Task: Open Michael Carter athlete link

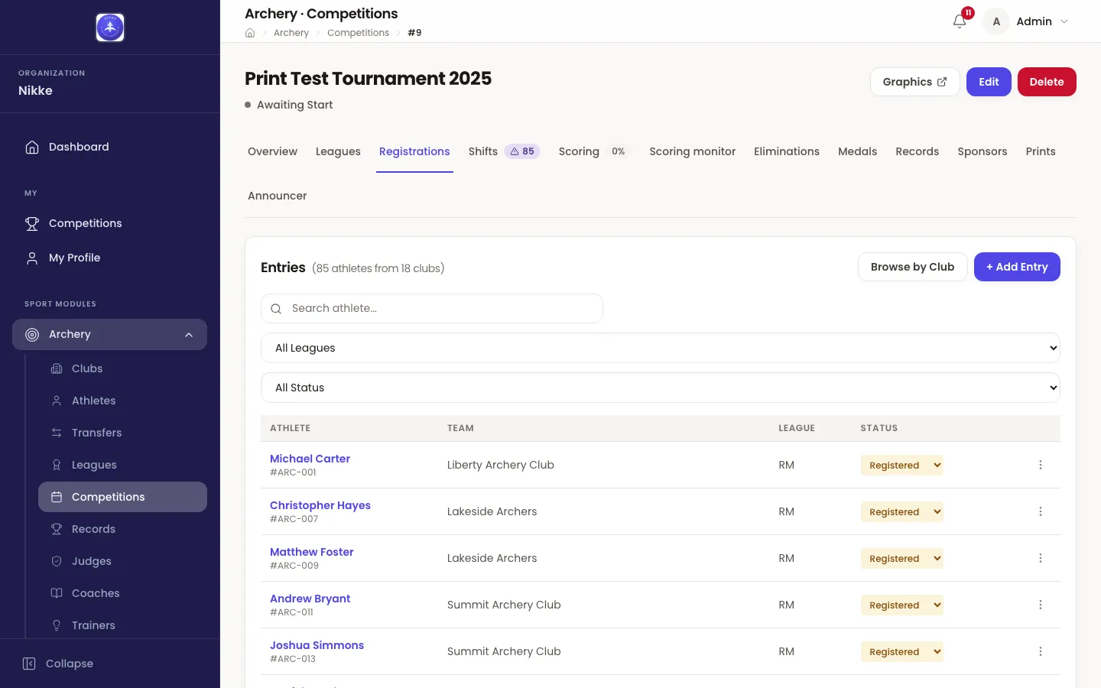Action: click(310, 459)
